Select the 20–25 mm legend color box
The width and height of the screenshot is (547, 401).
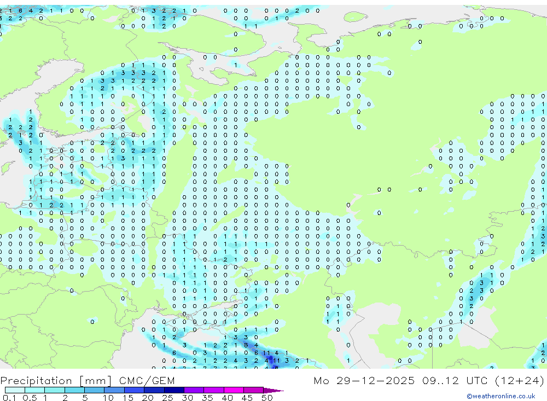coord(154,390)
